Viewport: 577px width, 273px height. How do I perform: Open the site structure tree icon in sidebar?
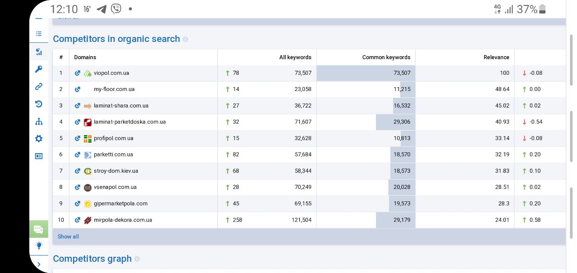[x=39, y=122]
